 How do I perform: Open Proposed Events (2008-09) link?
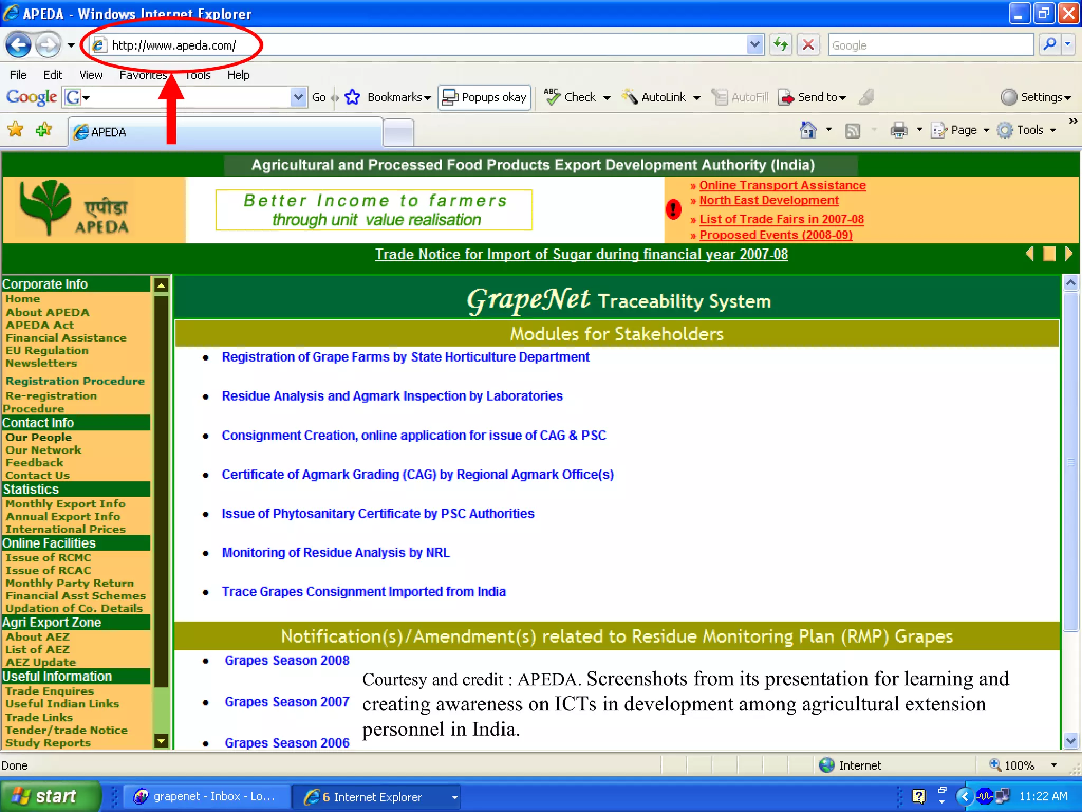click(x=776, y=235)
